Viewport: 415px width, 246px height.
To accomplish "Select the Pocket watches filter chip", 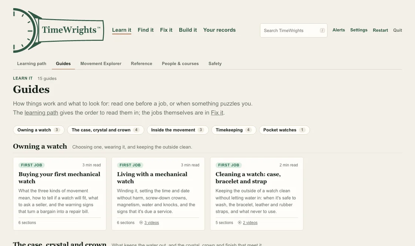I will click(x=284, y=130).
